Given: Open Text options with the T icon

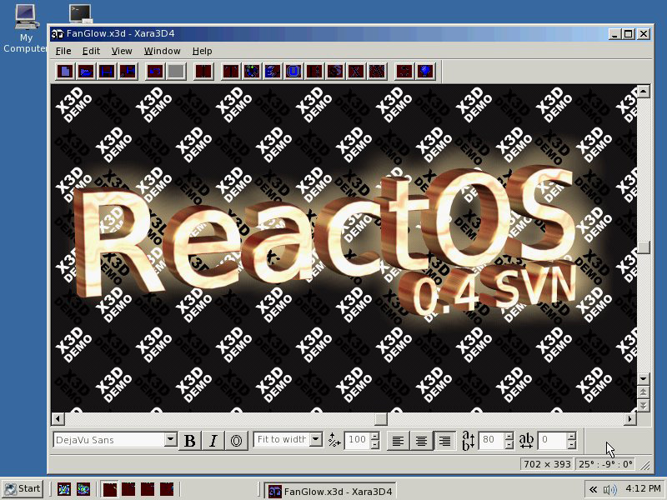Looking at the screenshot, I should click(x=231, y=71).
